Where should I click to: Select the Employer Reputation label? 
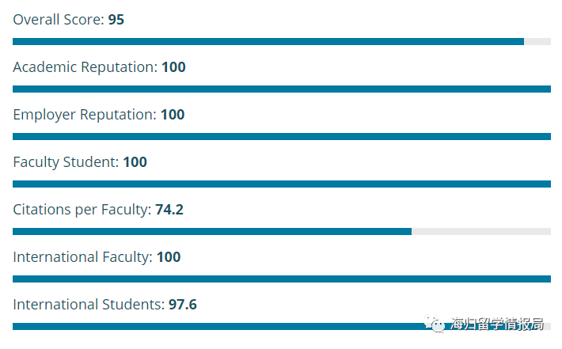pyautogui.click(x=85, y=115)
